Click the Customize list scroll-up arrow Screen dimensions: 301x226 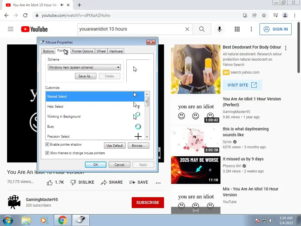(147, 94)
